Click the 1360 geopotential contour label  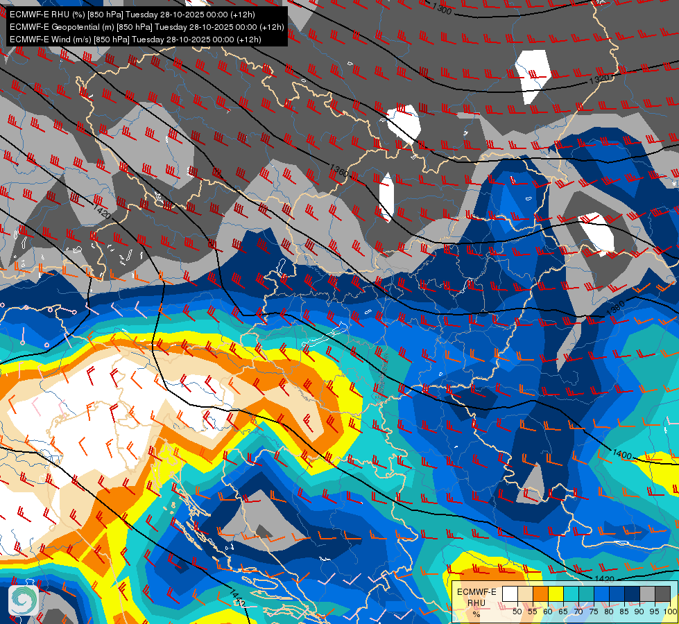pyautogui.click(x=339, y=171)
